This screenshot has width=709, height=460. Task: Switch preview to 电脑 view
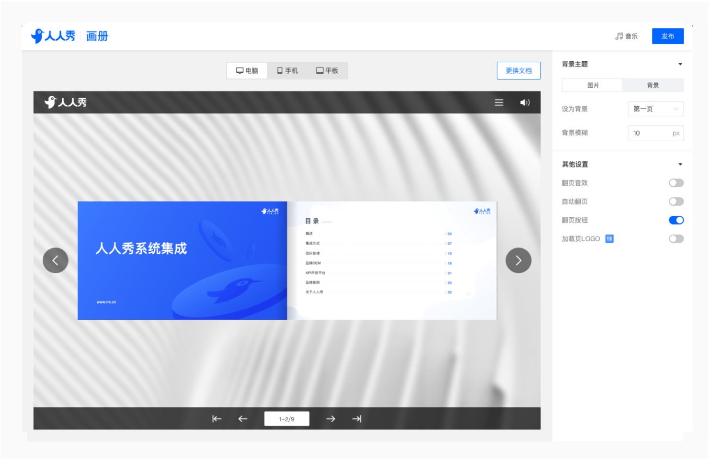(247, 71)
